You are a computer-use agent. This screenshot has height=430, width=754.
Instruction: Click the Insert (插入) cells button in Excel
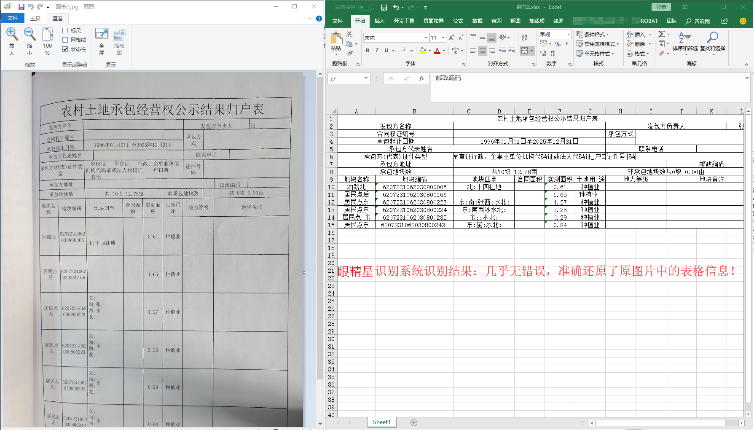click(x=636, y=34)
